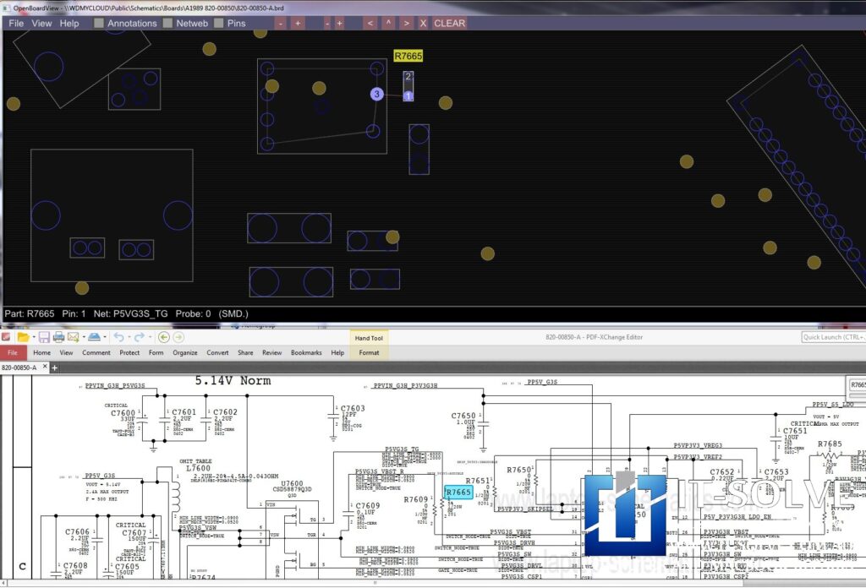Click the Scan icon in quick toolbar
The height and width of the screenshot is (588, 866).
(95, 337)
